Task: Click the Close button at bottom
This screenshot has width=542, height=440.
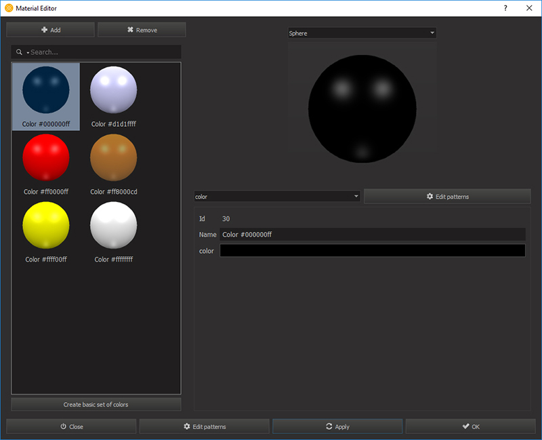Action: coord(71,426)
